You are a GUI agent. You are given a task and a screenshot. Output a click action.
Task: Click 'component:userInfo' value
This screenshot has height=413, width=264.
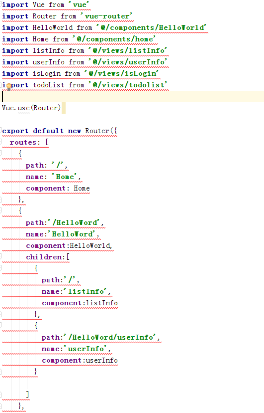pos(101,360)
